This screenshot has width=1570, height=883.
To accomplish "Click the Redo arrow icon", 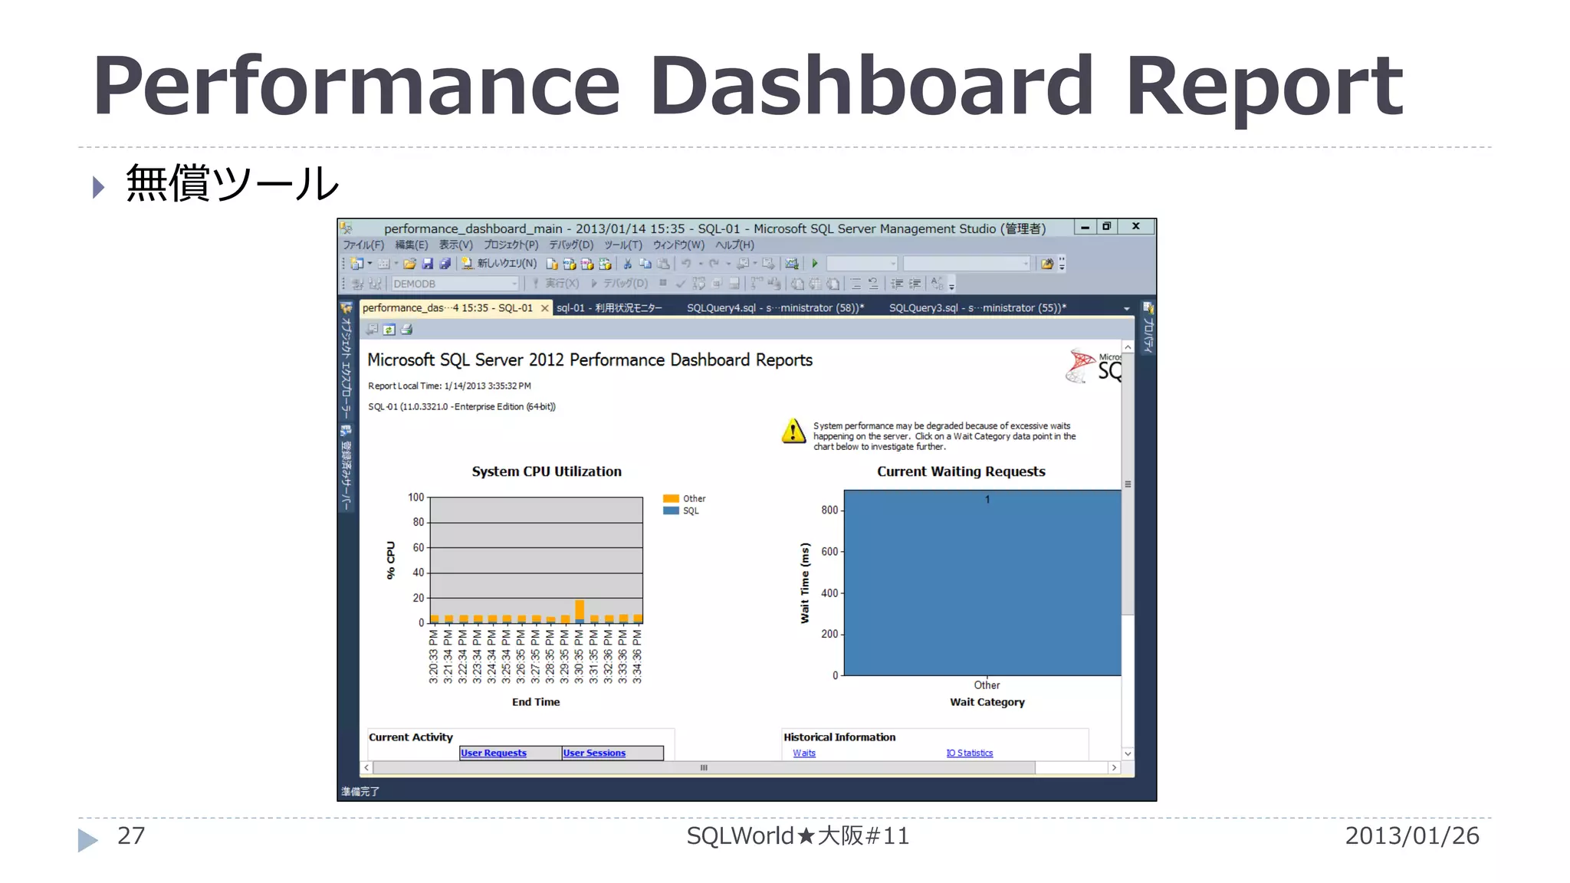I will (714, 264).
